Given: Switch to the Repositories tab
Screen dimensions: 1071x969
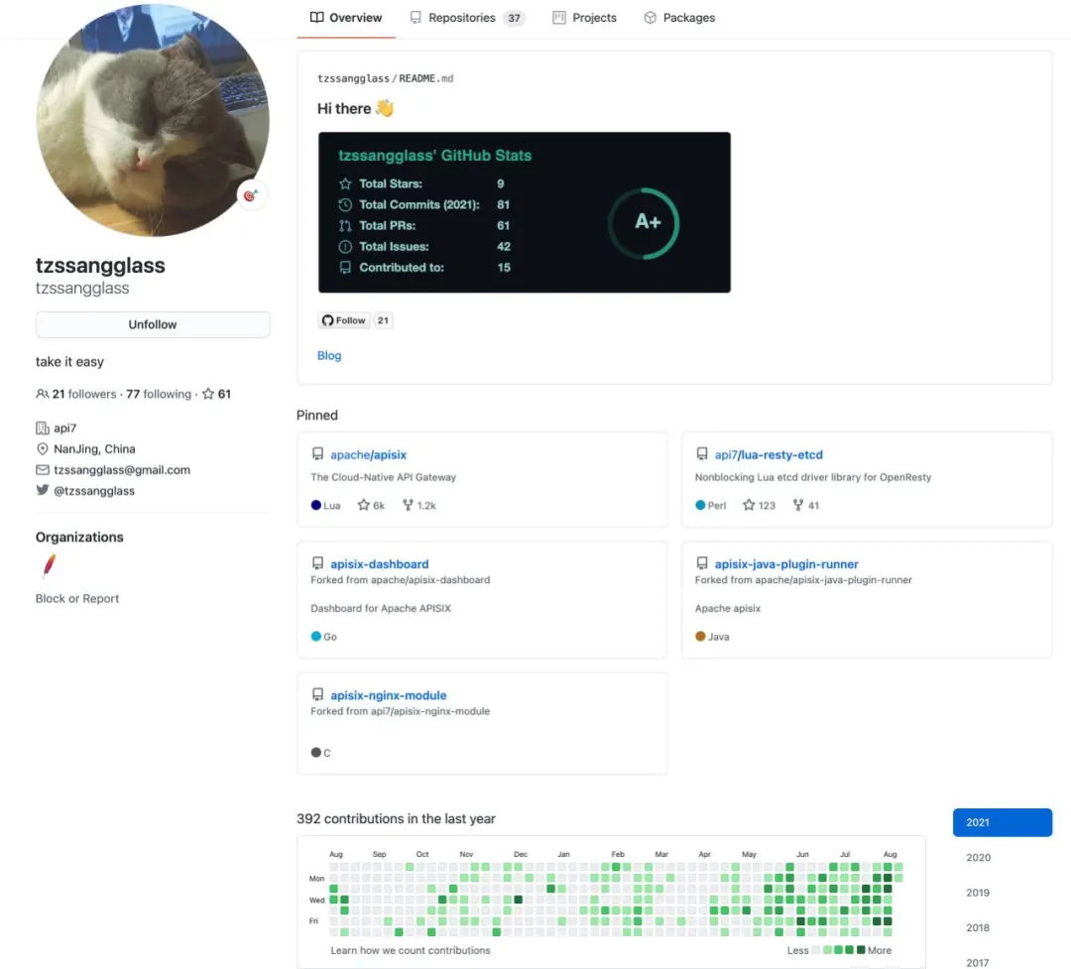Looking at the screenshot, I should (x=466, y=18).
